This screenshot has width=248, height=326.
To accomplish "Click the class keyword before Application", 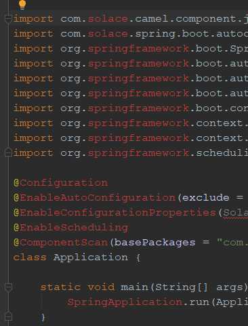I will tap(30, 258).
